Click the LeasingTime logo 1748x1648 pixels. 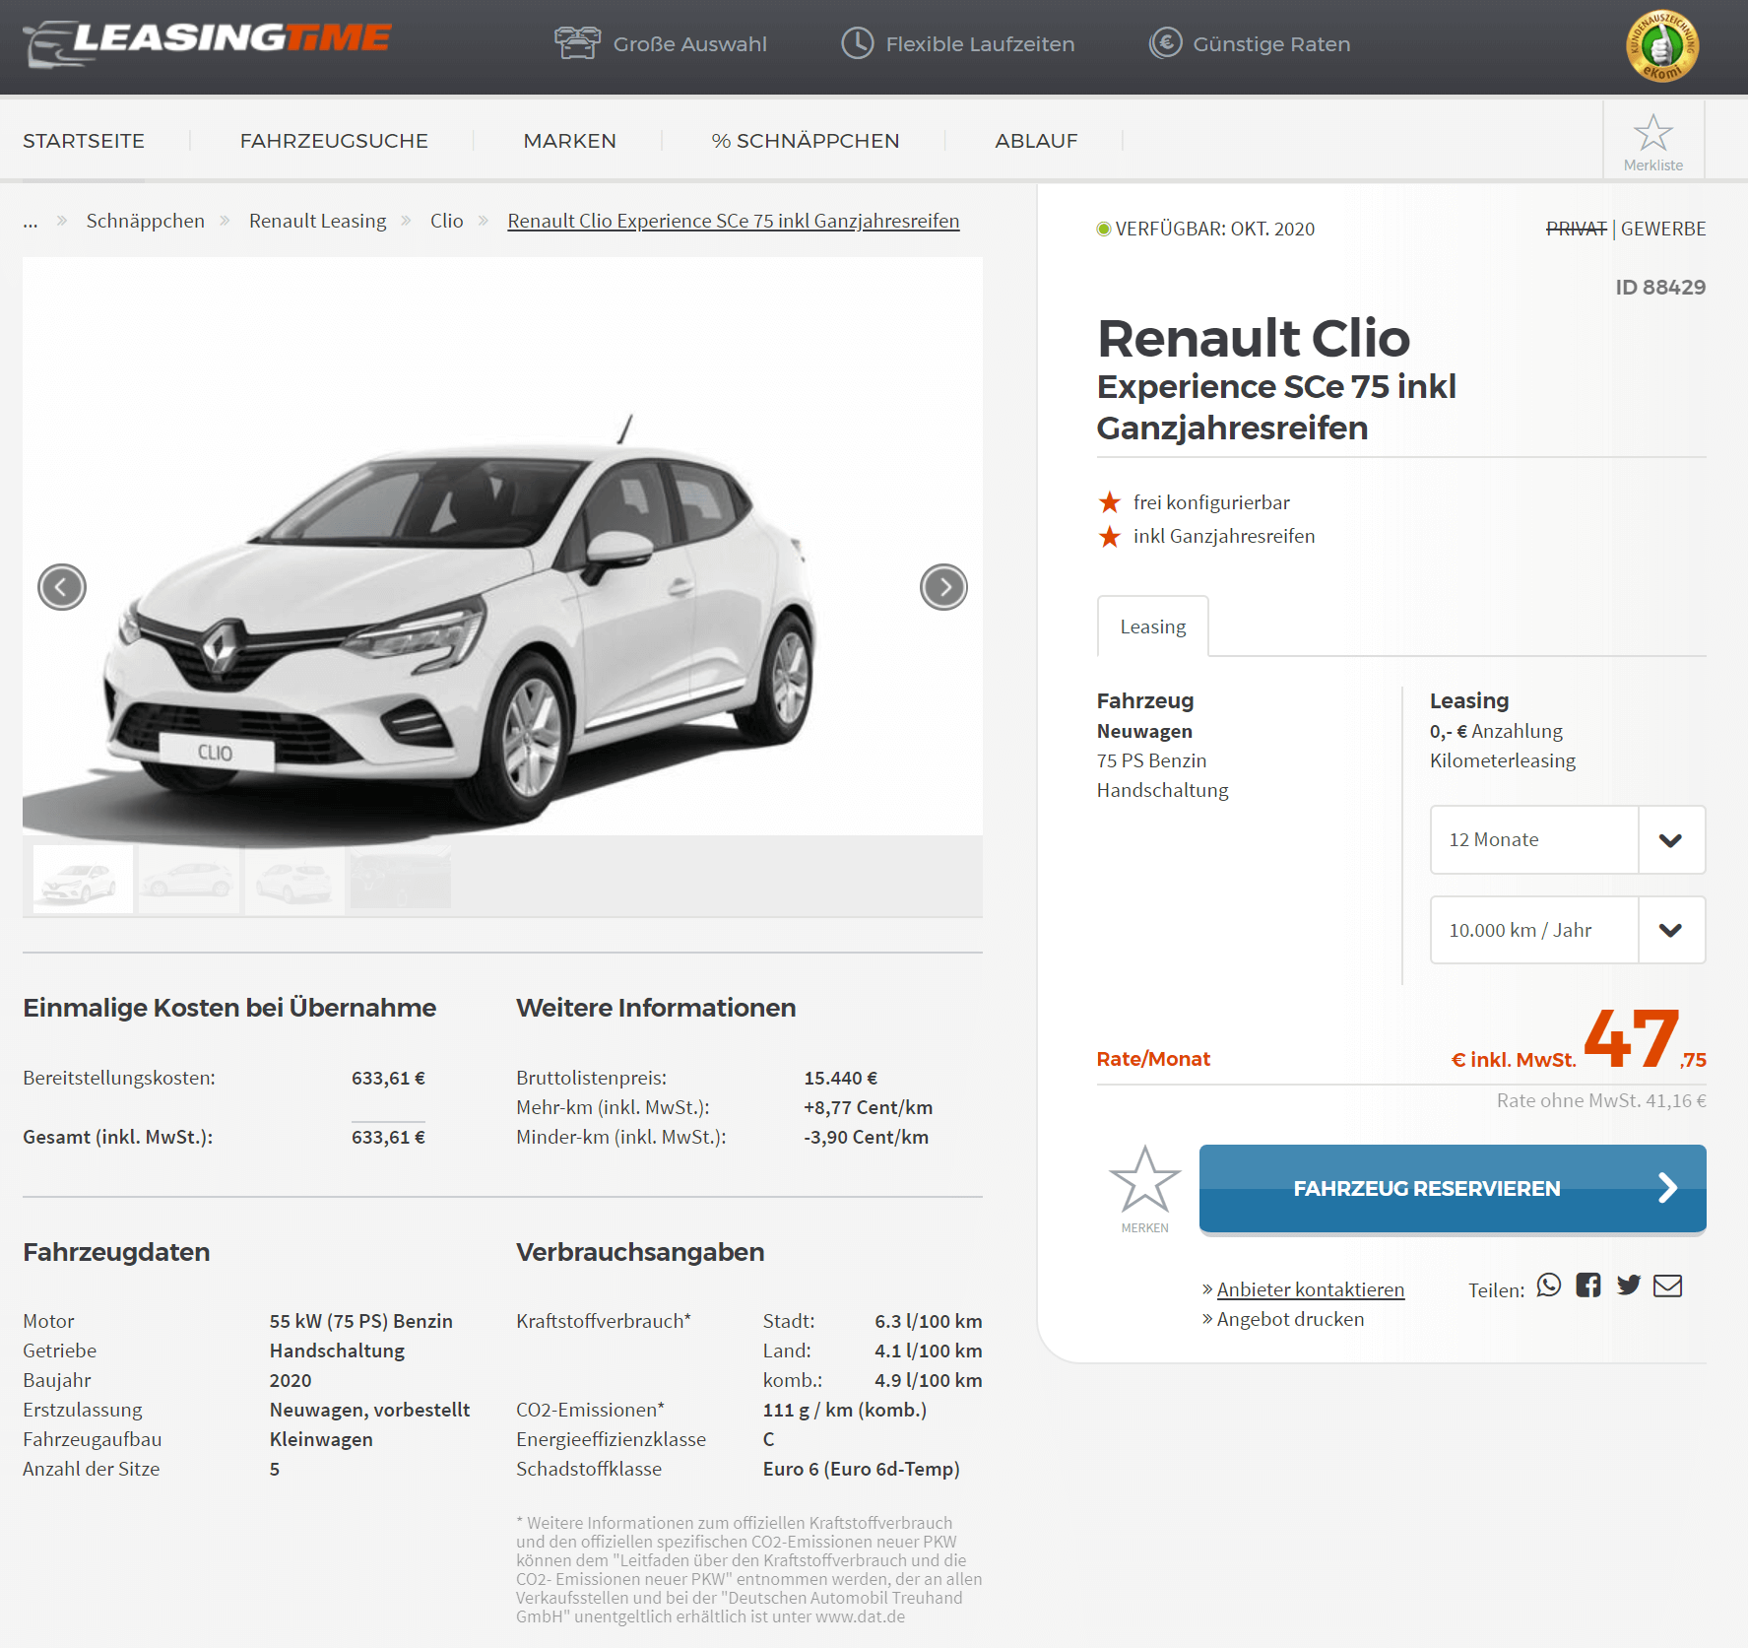pos(207,43)
